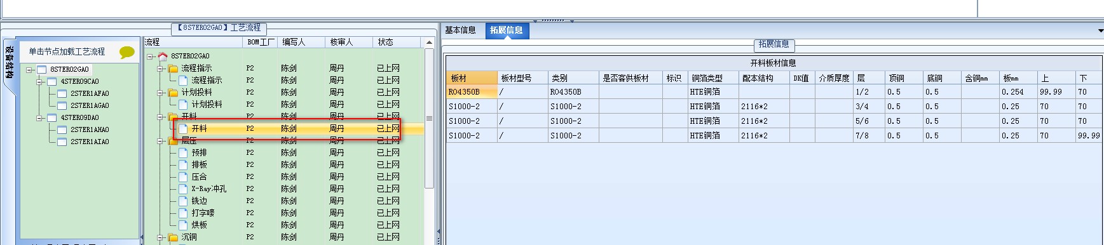The image size is (1104, 245).
Task: Click the node icon beside 2S7ER1AFA0
Action: 62,93
